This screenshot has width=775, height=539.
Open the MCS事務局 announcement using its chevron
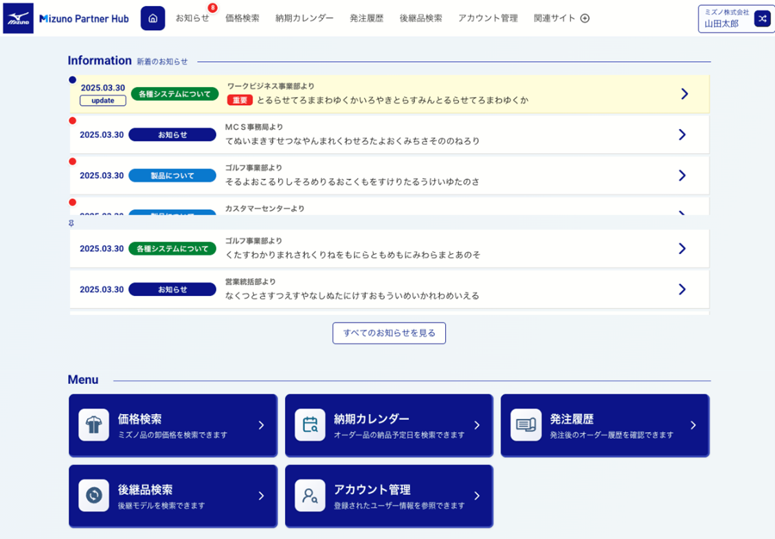pos(681,135)
